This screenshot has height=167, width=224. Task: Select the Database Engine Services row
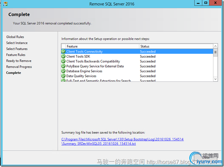pos(137,71)
